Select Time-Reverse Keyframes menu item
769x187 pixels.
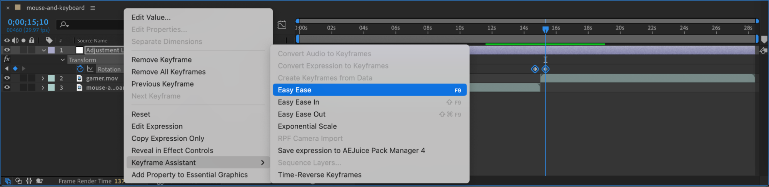point(319,175)
